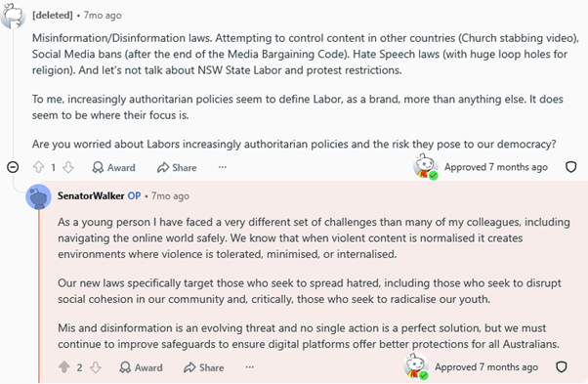Image resolution: width=588 pixels, height=384 pixels.
Task: Downvote the deleted user's comment
Action: click(68, 167)
